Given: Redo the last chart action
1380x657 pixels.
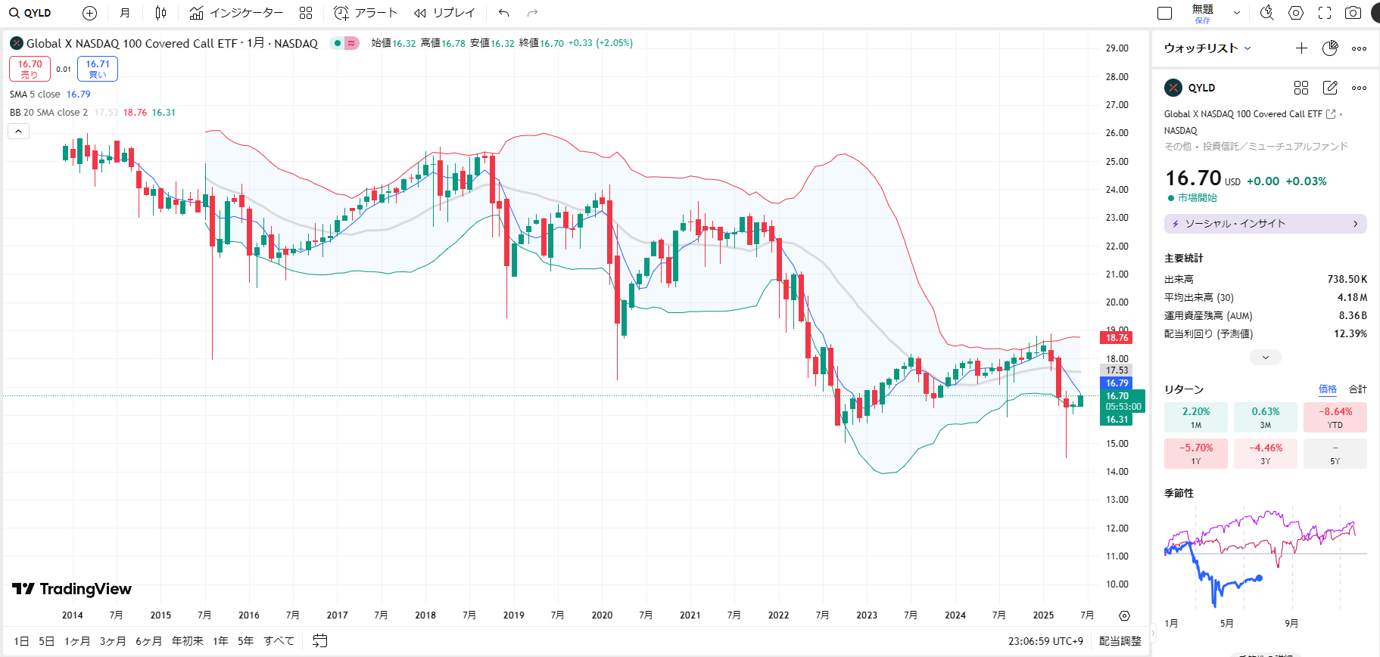Looking at the screenshot, I should (x=532, y=13).
